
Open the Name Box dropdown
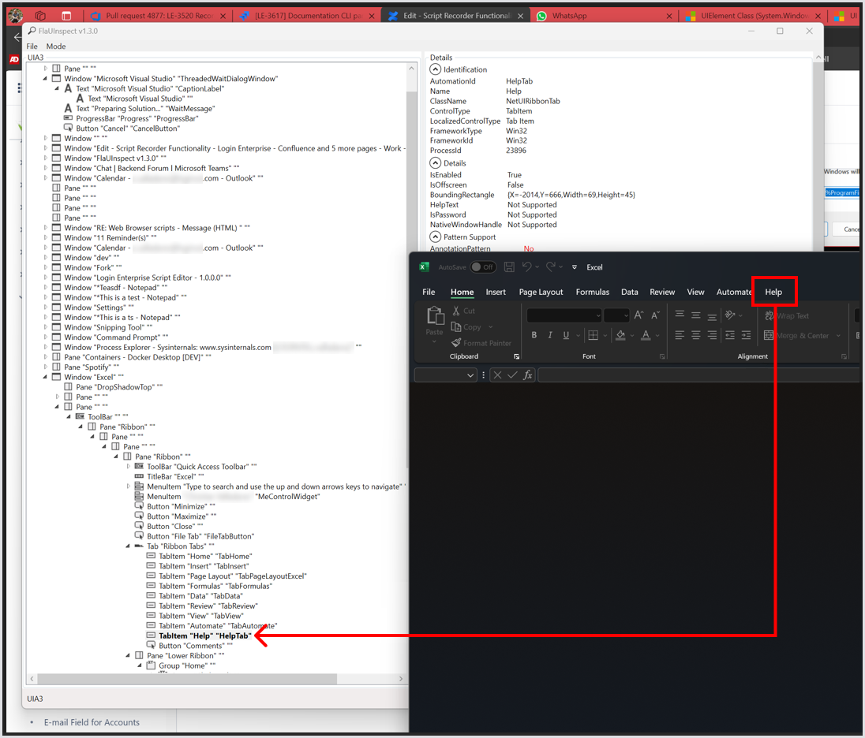[x=472, y=375]
